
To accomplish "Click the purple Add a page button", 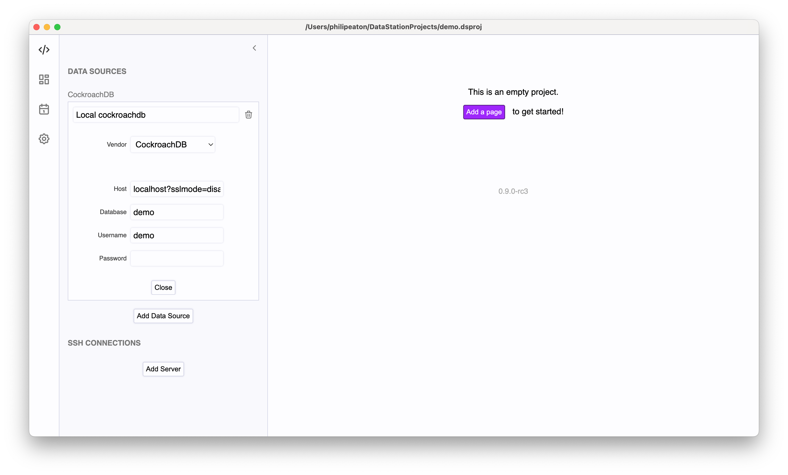I will [484, 112].
